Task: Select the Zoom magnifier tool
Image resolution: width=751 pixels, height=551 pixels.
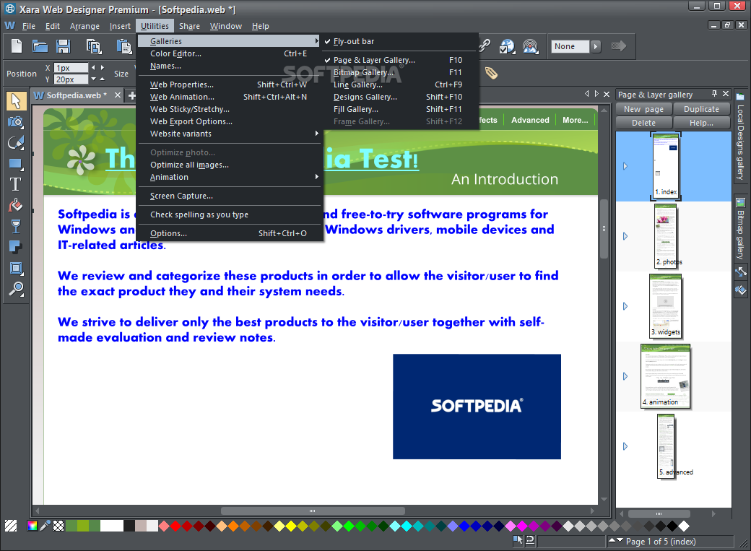Action: click(x=16, y=289)
